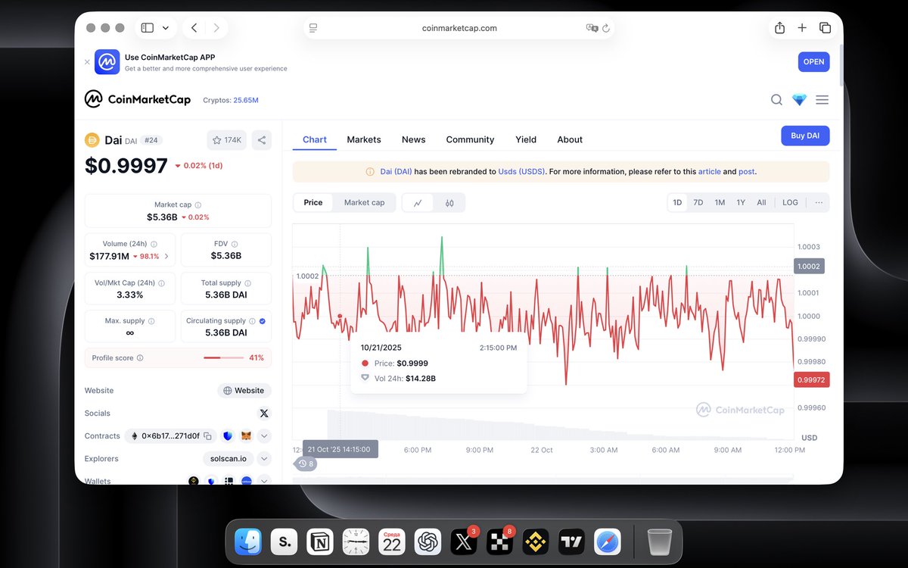Open the Community tab

[470, 139]
